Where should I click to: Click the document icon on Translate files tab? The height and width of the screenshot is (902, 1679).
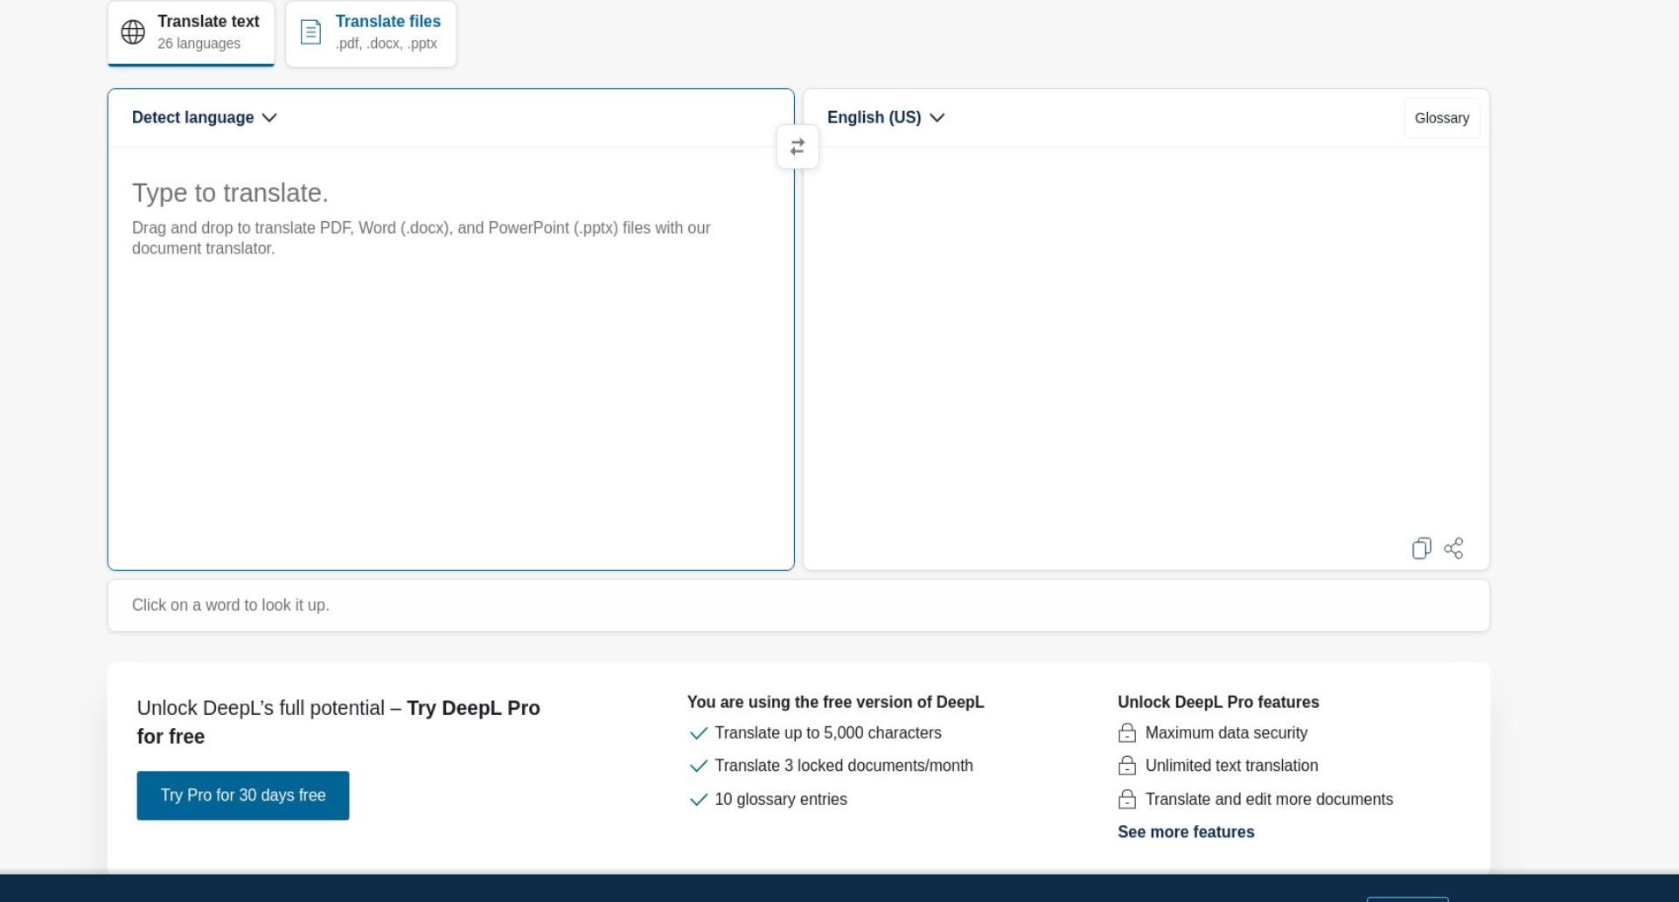tap(310, 32)
